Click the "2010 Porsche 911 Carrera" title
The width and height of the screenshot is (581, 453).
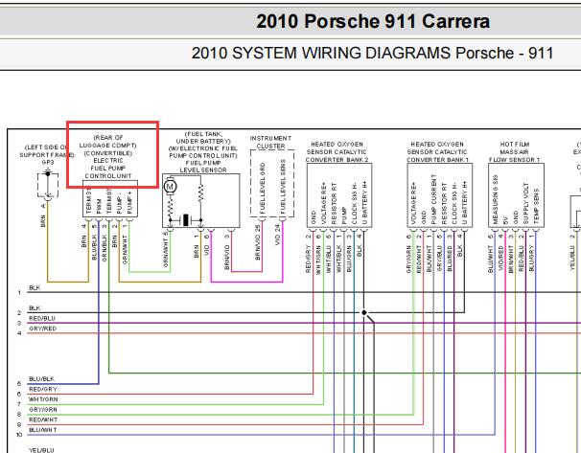tap(373, 21)
